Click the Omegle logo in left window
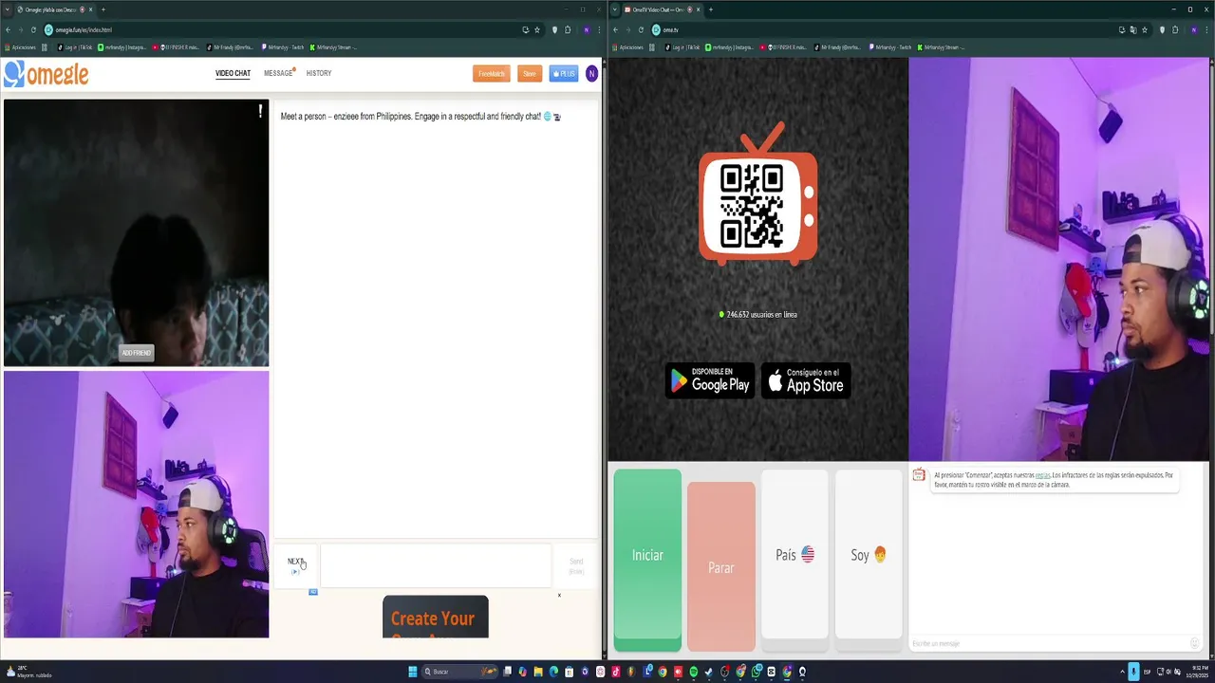Screen dimensions: 1215x683 pyautogui.click(x=47, y=74)
